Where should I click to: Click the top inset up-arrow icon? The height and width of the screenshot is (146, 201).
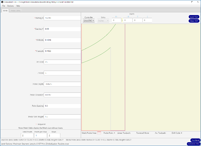click(x=137, y=17)
